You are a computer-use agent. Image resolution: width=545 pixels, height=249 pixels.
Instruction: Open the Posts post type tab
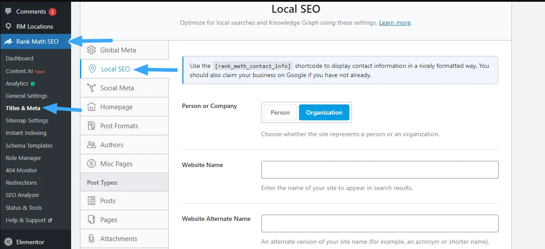[124, 201]
